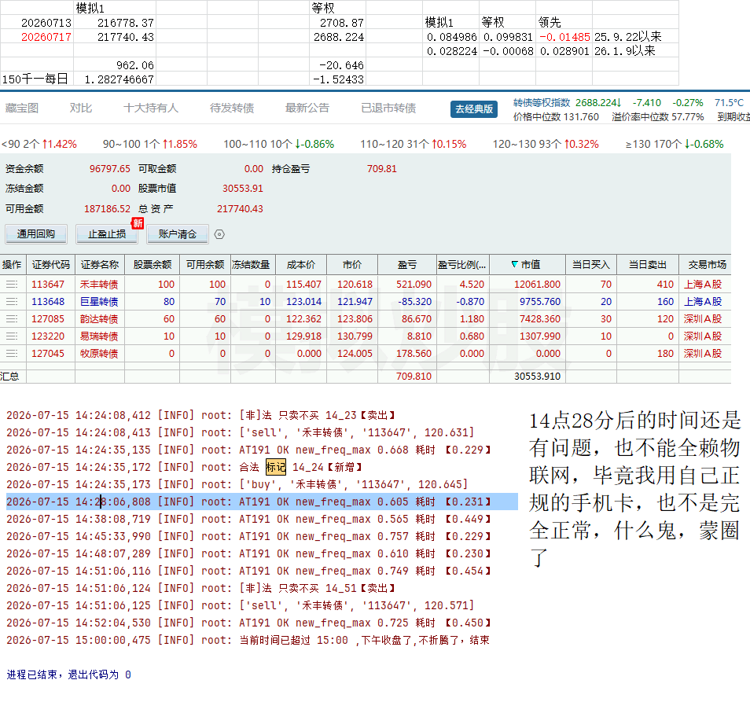Select the 巨星转债 name cell

coord(99,302)
